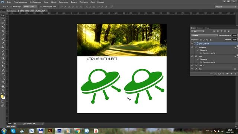Open the layer filter kind dropdown
Screen dimensions: 238x134
coord(197,31)
